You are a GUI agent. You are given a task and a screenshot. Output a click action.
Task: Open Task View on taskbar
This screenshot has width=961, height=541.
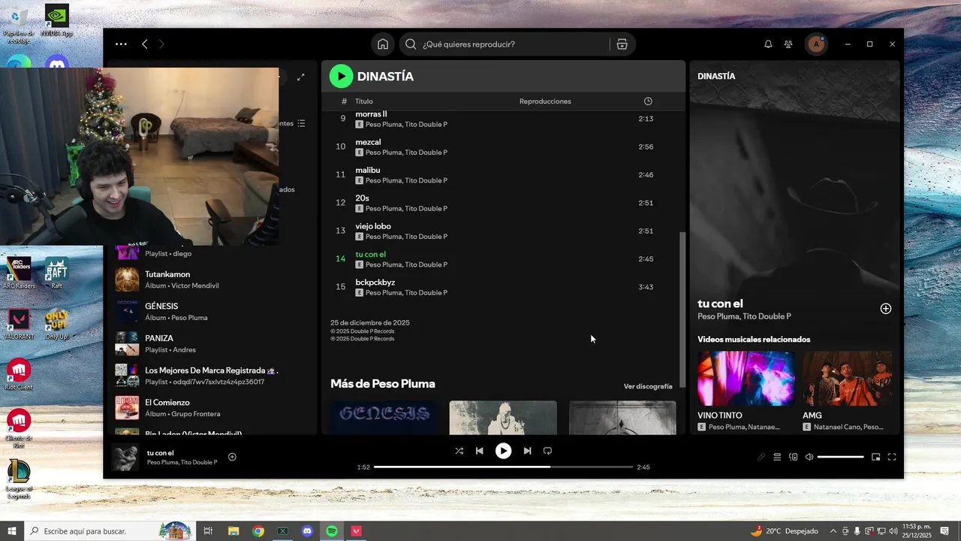(x=208, y=531)
